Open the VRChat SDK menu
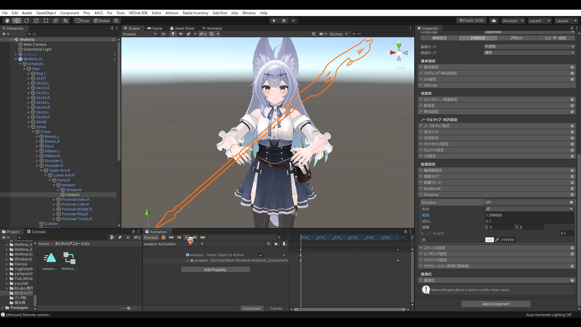The image size is (581, 327). point(138,13)
